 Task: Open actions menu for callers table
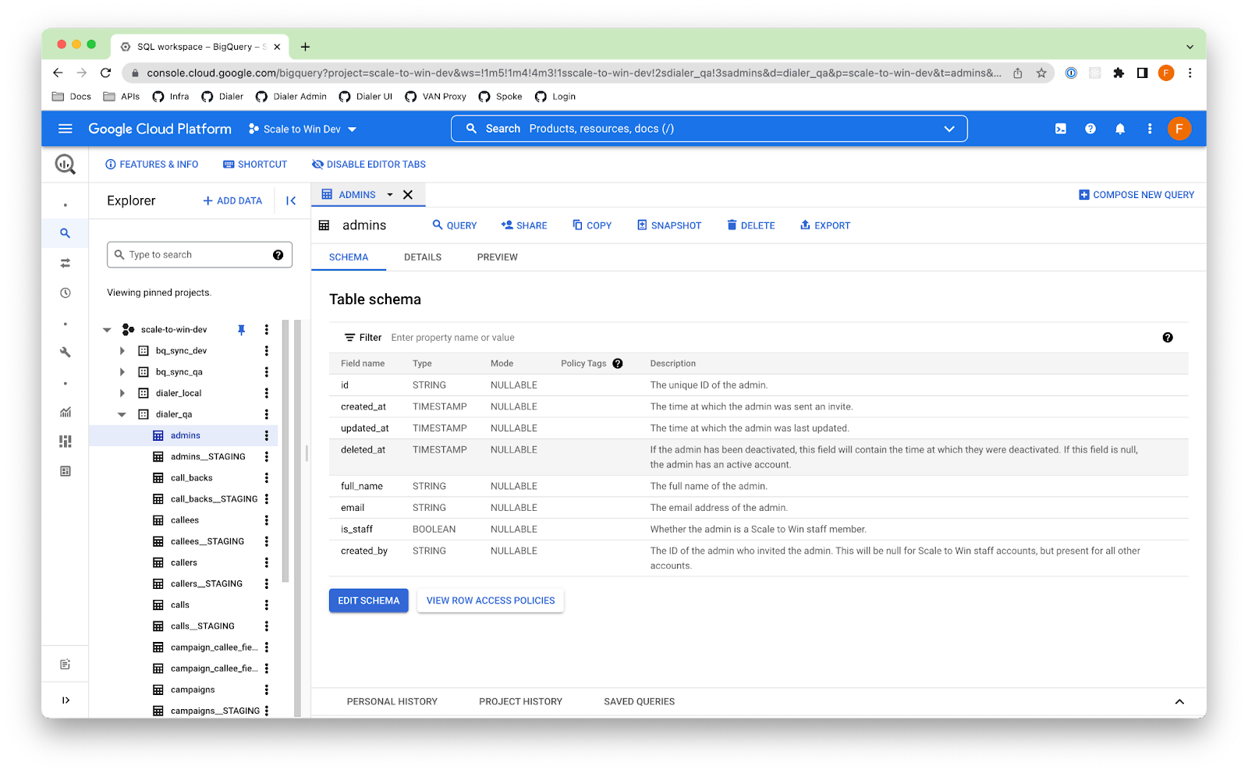pyautogui.click(x=267, y=562)
